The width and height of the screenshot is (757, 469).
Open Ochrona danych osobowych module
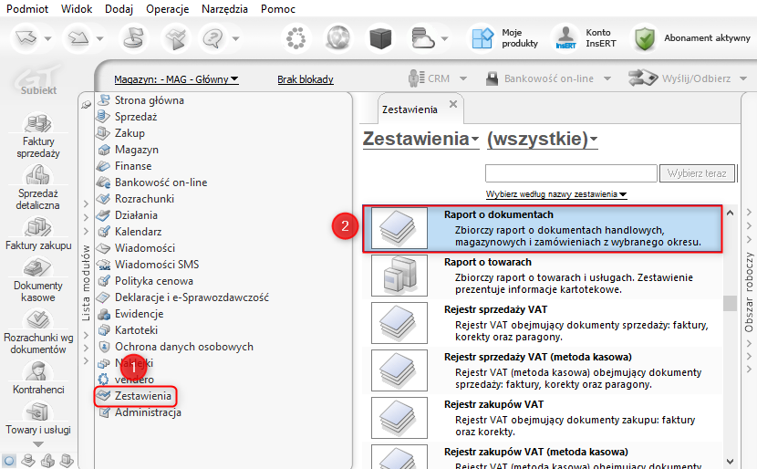[184, 347]
